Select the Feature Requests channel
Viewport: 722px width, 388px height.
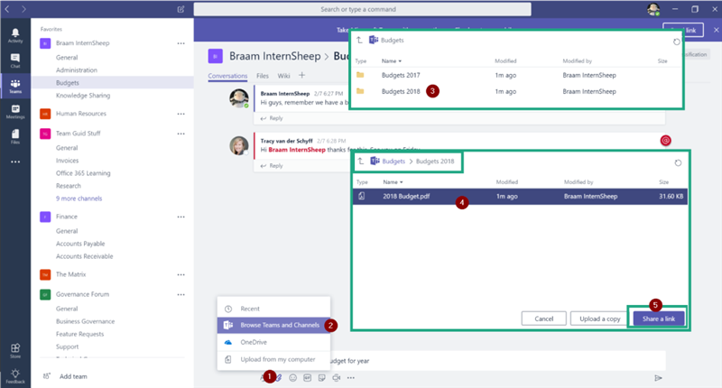tap(79, 334)
